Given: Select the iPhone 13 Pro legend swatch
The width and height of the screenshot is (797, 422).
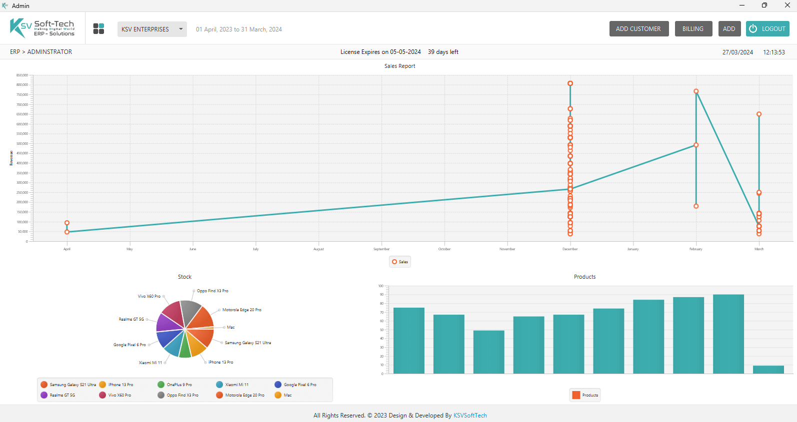Looking at the screenshot, I should (x=102, y=385).
